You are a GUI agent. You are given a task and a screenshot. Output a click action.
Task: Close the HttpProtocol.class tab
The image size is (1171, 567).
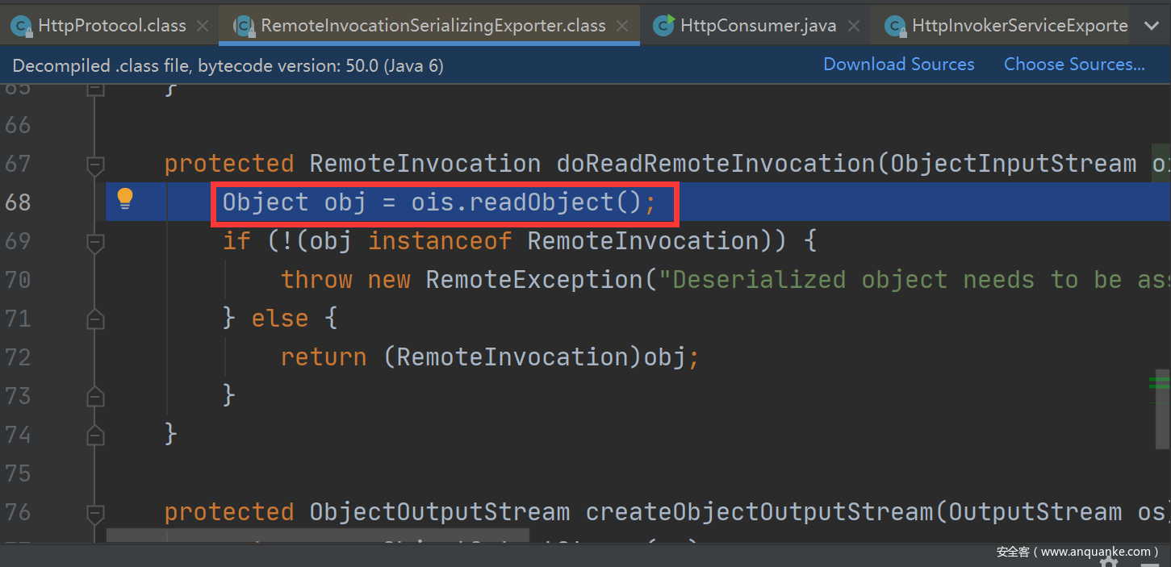point(205,26)
